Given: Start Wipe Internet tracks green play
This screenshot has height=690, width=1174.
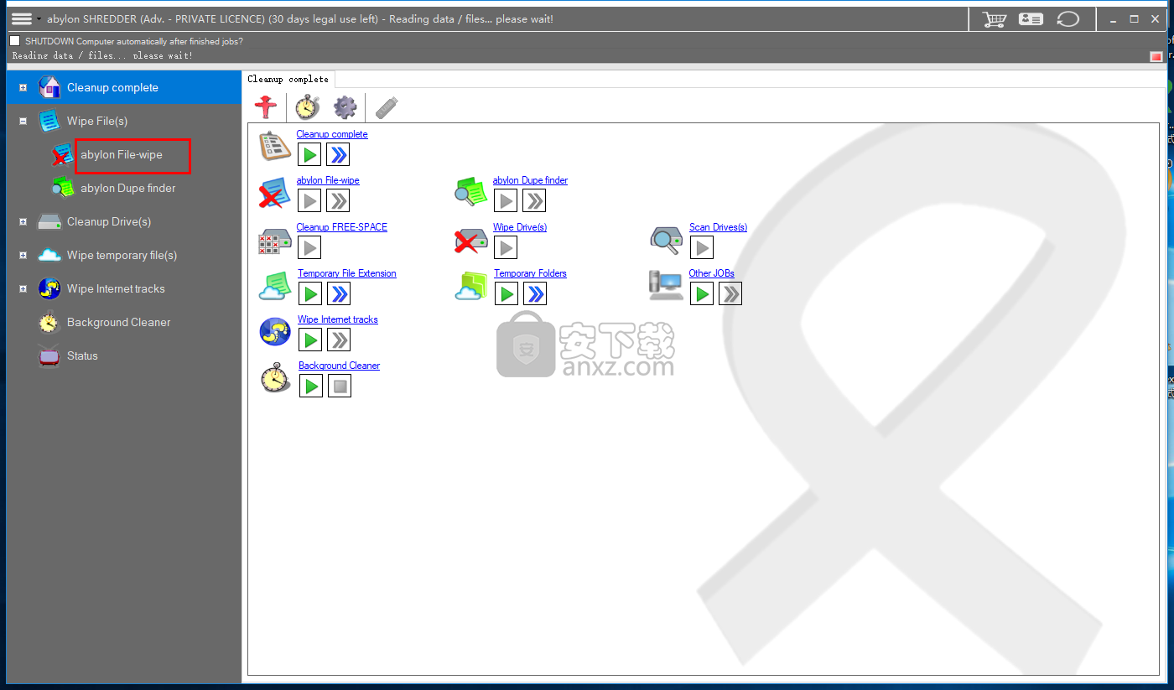Looking at the screenshot, I should coord(311,340).
